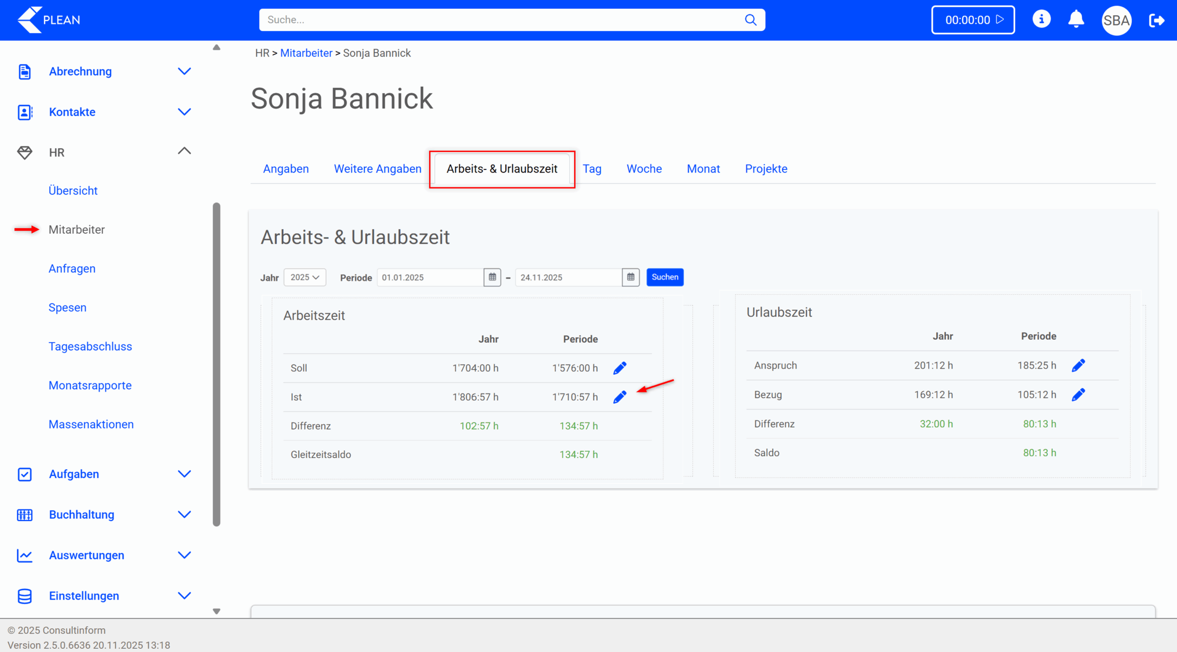1177x652 pixels.
Task: Click the info icon in header
Action: (x=1041, y=20)
